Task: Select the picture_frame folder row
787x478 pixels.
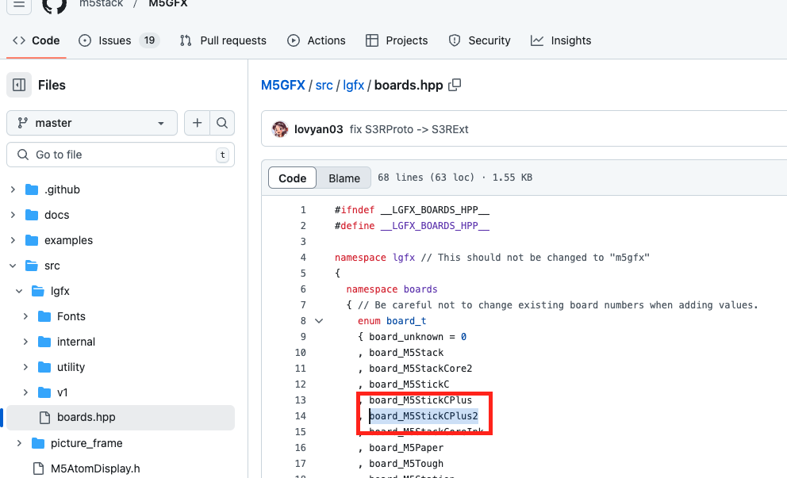Action: pos(121,443)
